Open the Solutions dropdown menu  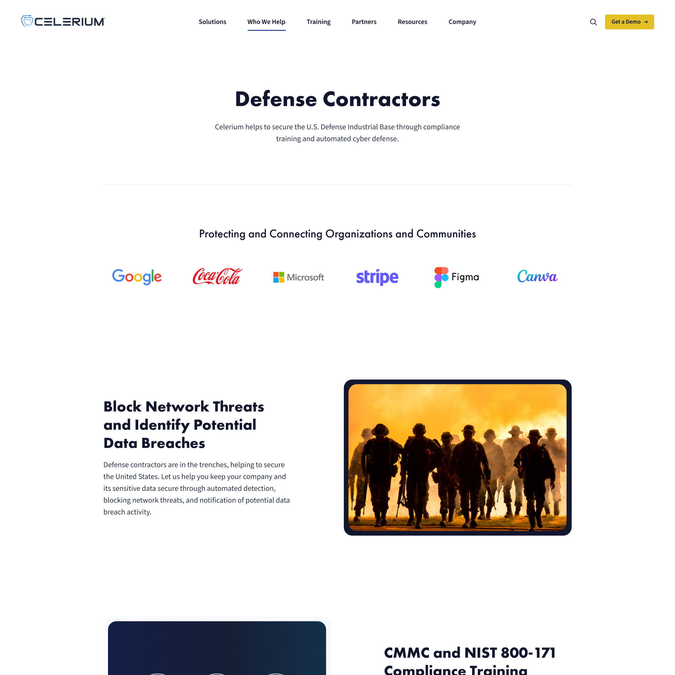coord(212,22)
